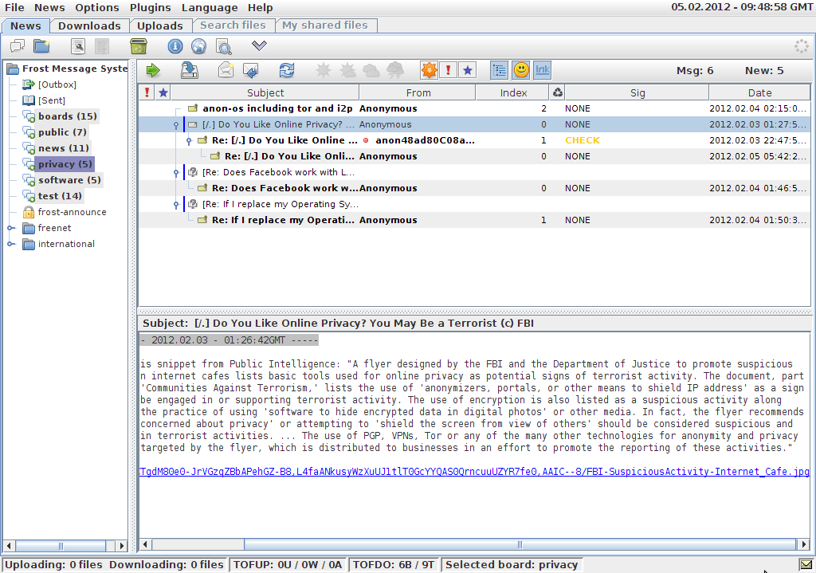Click the new message envelope icon
Viewport: 816px width, 573px height.
coord(226,70)
